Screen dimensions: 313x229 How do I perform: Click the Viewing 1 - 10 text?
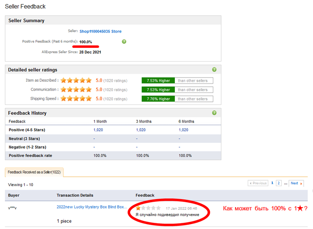click(21, 185)
